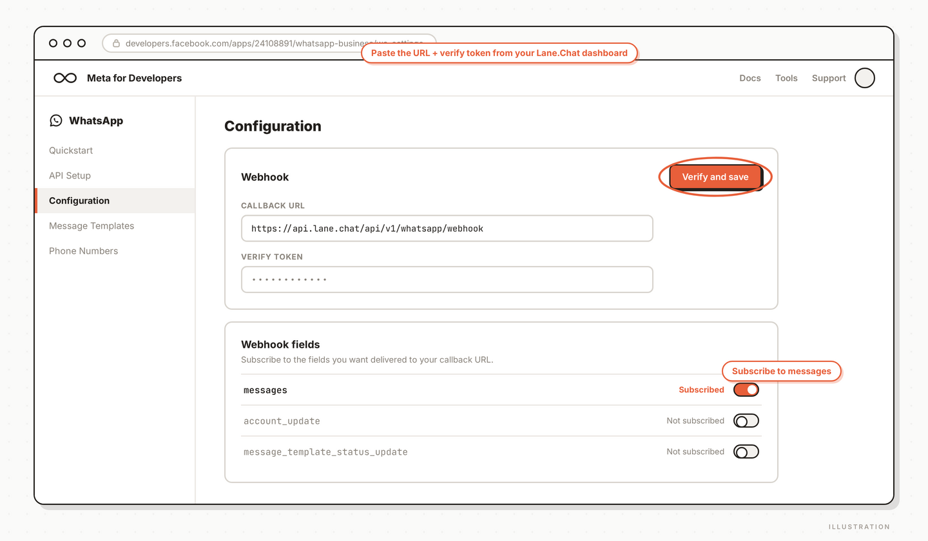Click the Verify Token input field
928x541 pixels.
coord(447,280)
